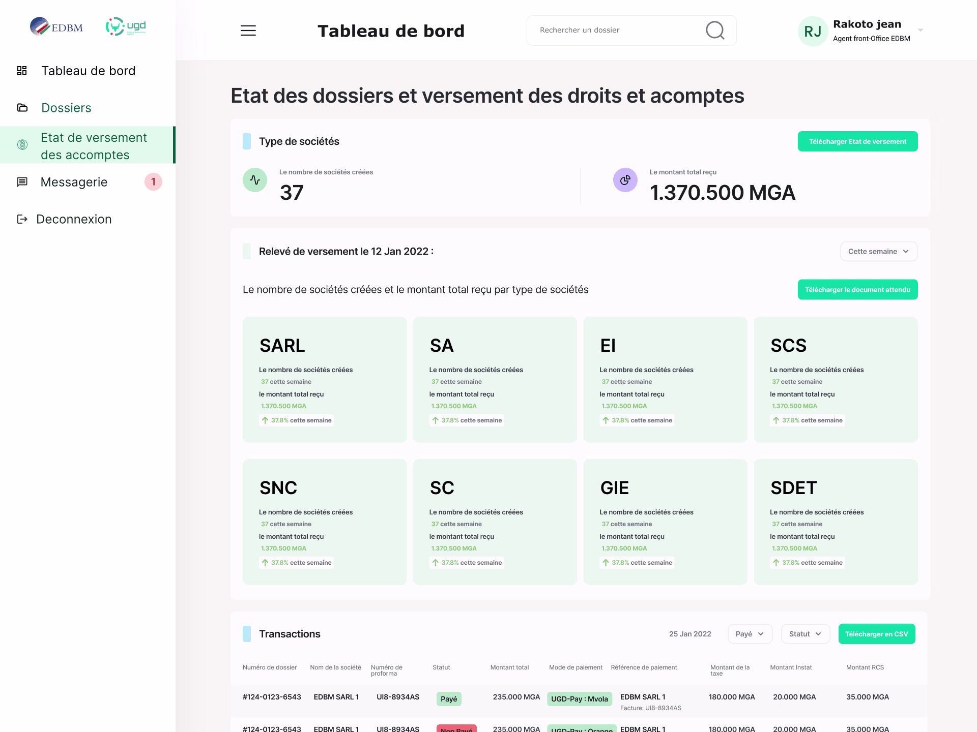Open the Tableau de bord sidebar icon

coord(22,71)
